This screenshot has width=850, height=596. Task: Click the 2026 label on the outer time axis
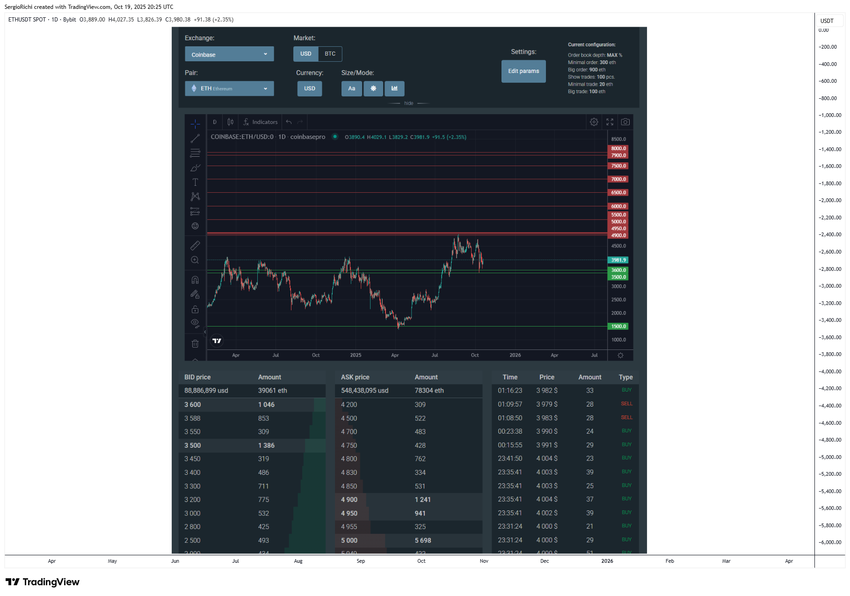(607, 561)
